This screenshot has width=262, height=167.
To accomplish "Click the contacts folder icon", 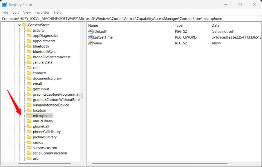I will pos(29,73).
